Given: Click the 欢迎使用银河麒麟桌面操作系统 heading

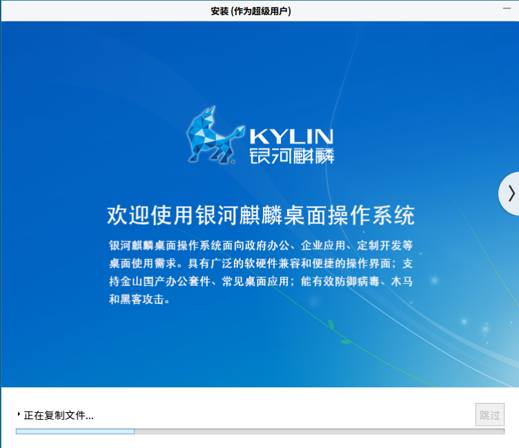Looking at the screenshot, I should (260, 215).
